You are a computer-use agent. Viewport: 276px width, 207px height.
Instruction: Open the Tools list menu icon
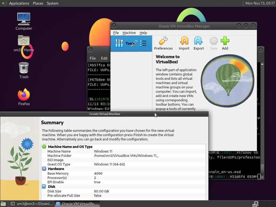pos(143,43)
